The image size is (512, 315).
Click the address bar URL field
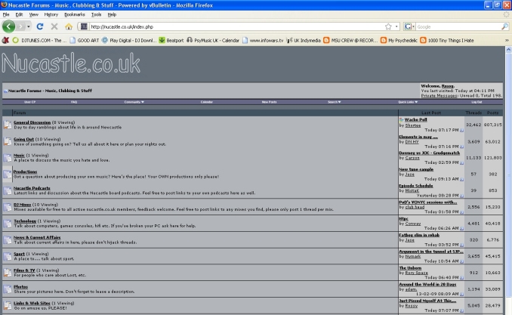click(227, 26)
